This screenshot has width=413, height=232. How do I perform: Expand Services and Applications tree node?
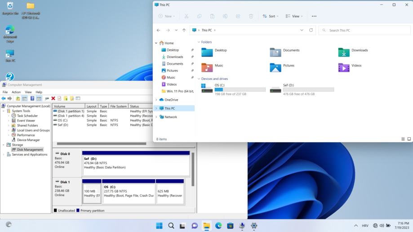(x=4, y=154)
